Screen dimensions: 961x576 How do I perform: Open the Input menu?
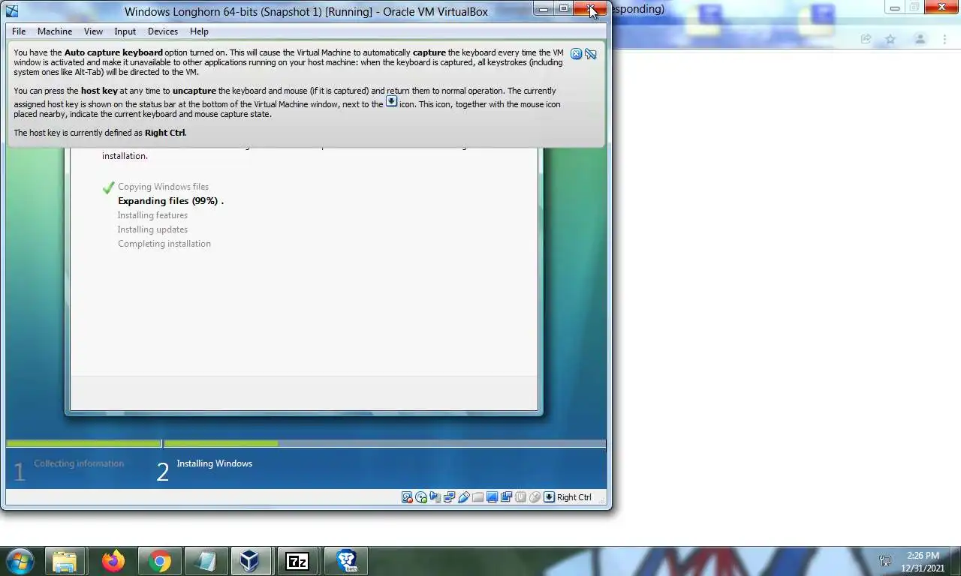coord(125,31)
